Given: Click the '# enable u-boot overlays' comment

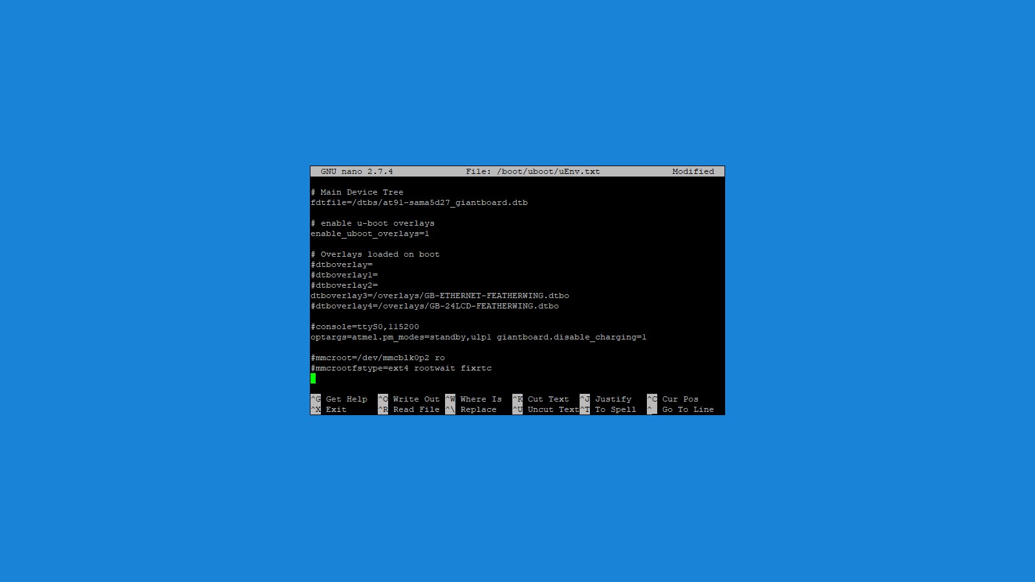Looking at the screenshot, I should coord(373,223).
